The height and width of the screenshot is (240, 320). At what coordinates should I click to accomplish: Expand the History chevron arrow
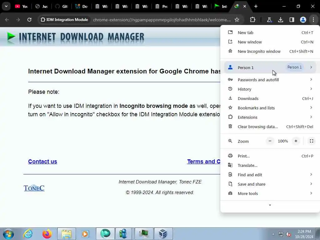[311, 89]
